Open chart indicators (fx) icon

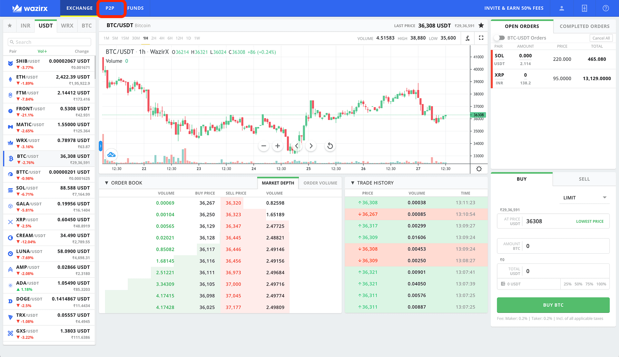pyautogui.click(x=467, y=38)
